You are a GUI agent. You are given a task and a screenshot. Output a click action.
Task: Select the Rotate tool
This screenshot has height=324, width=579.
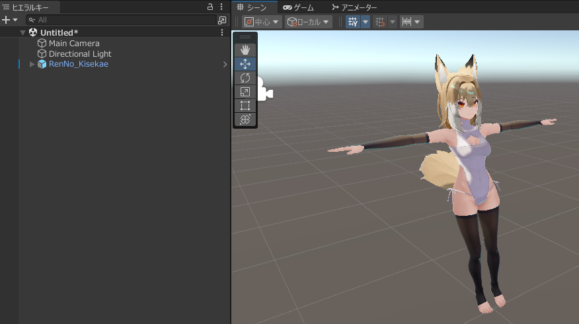pos(245,78)
